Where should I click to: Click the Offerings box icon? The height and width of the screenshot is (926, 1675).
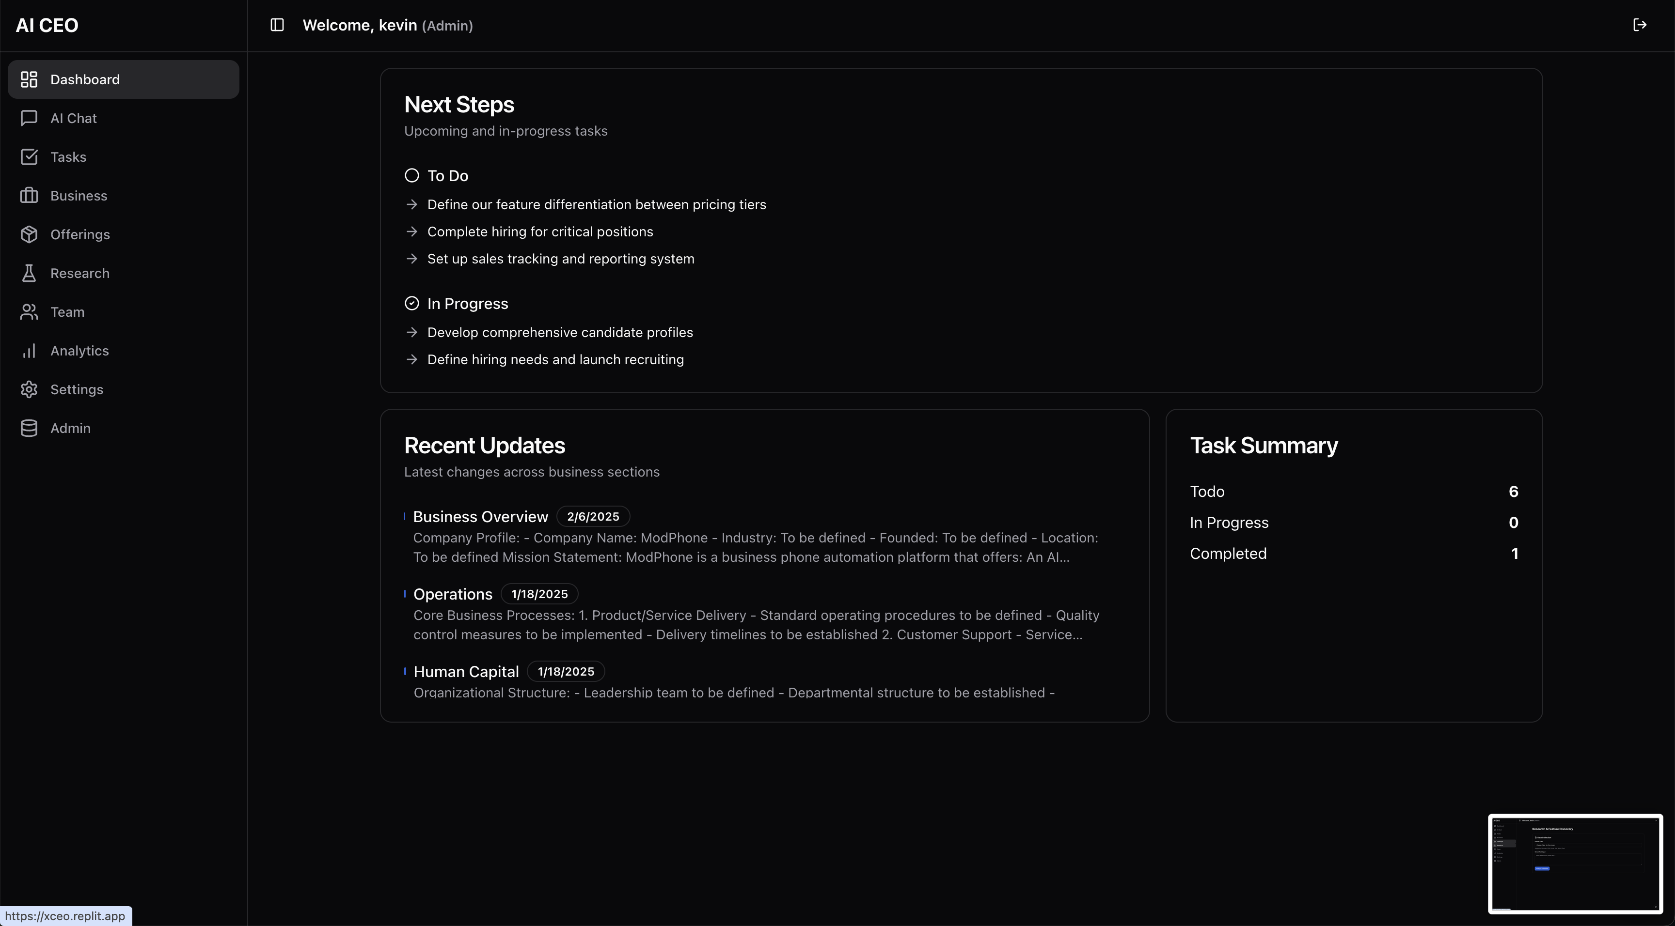[x=29, y=234]
